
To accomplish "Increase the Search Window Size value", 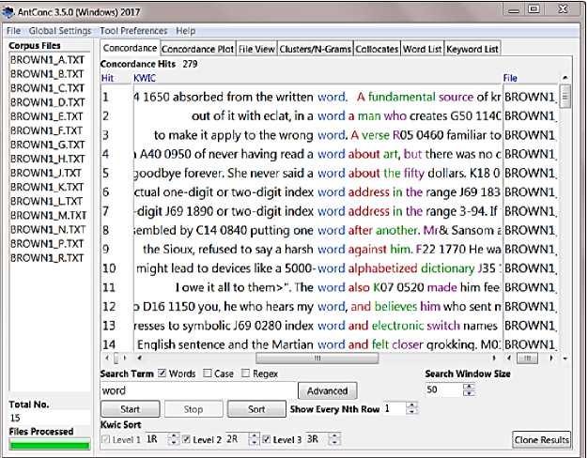I will 469,387.
